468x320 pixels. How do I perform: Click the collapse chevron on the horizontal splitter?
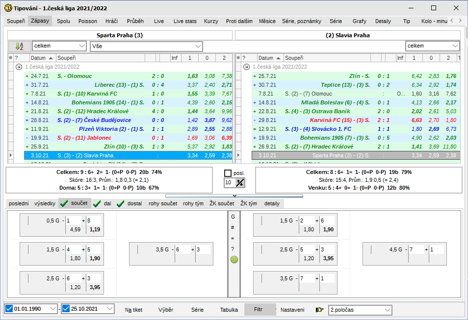234,196
